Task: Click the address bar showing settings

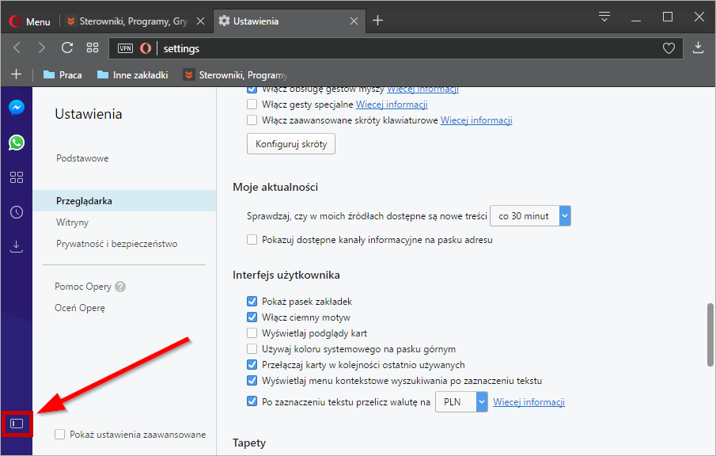Action: click(x=396, y=48)
